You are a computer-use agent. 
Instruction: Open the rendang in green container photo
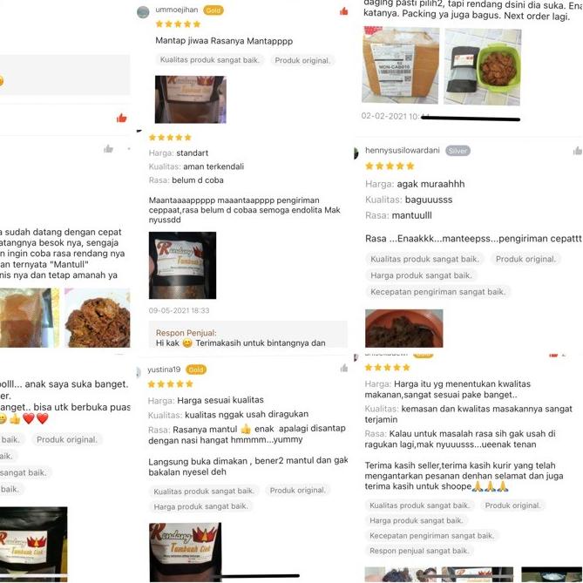(483, 66)
